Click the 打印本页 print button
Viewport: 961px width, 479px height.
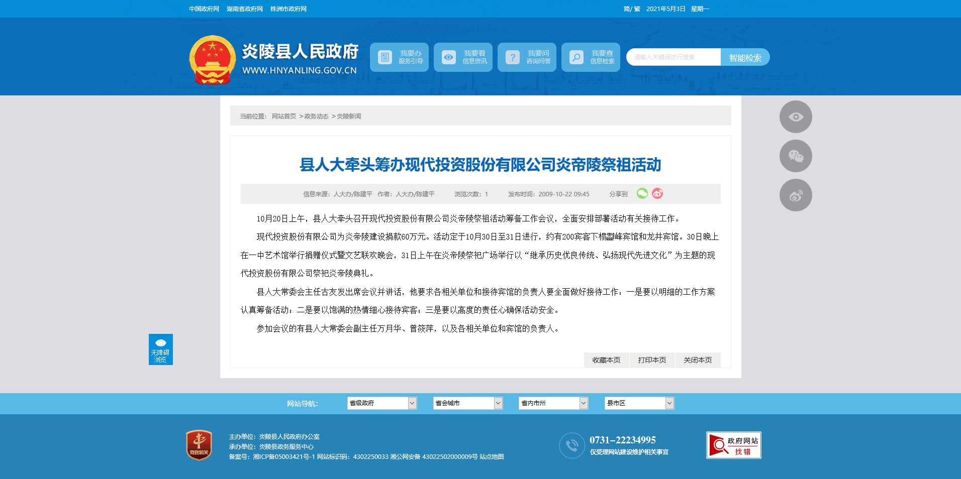point(652,360)
